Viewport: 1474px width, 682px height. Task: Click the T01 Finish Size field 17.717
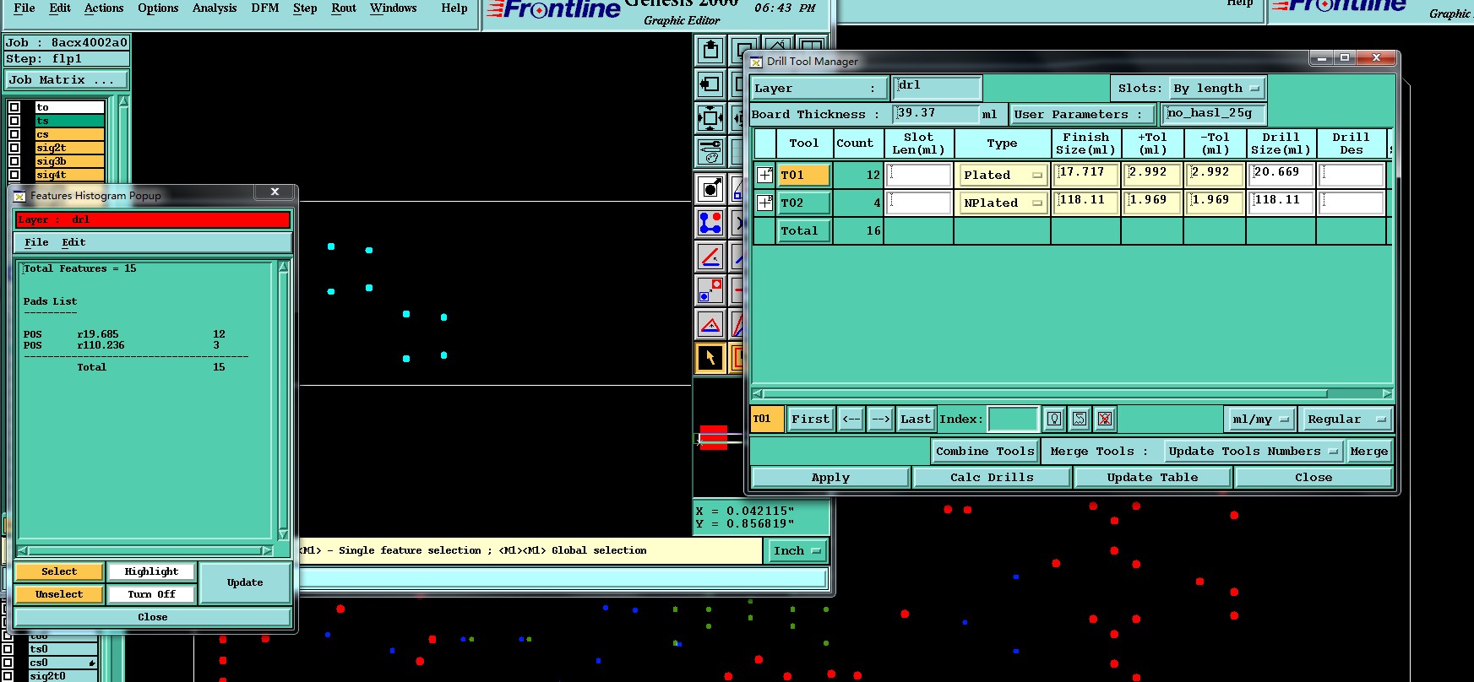coord(1085,174)
